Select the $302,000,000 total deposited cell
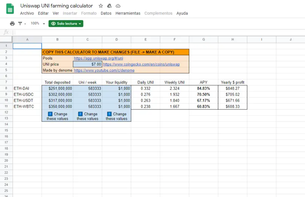Viewport: 305px width, 197px height. tap(57, 94)
